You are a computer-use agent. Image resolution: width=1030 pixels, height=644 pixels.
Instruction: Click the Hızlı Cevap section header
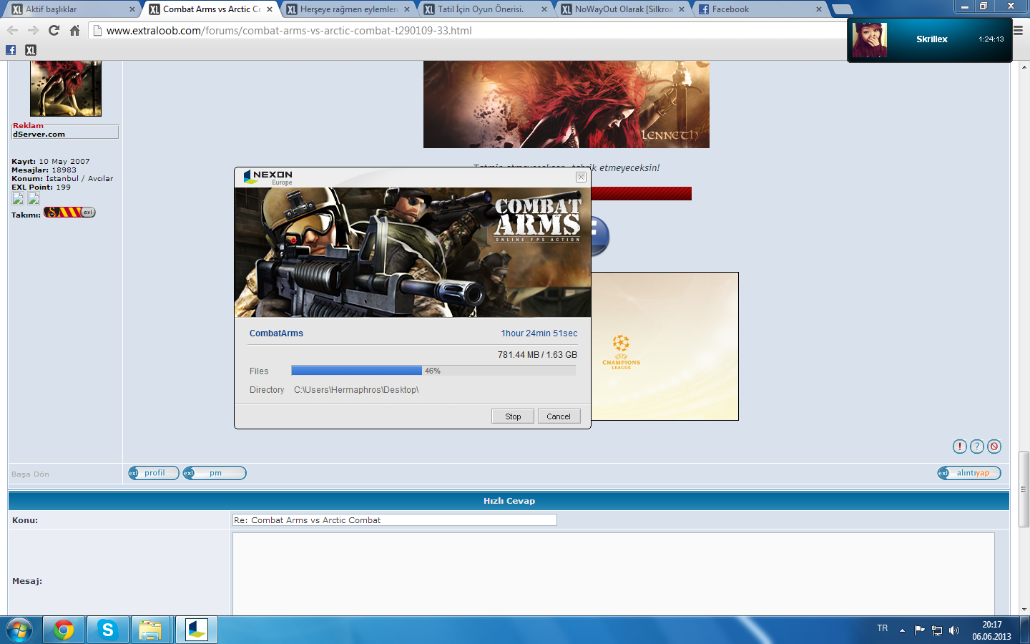pyautogui.click(x=509, y=501)
